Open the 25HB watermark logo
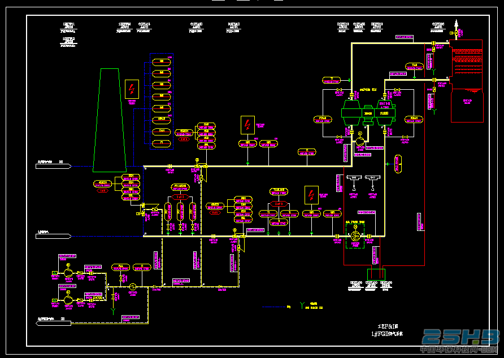This screenshot has height=358, width=504. coord(460,338)
